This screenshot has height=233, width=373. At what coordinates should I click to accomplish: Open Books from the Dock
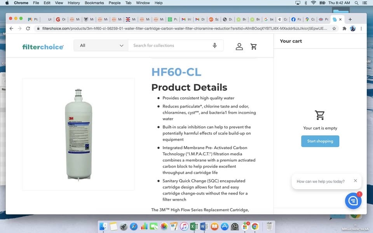[x=214, y=226]
